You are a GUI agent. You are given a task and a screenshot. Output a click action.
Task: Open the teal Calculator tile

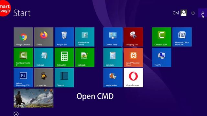(x=113, y=57)
